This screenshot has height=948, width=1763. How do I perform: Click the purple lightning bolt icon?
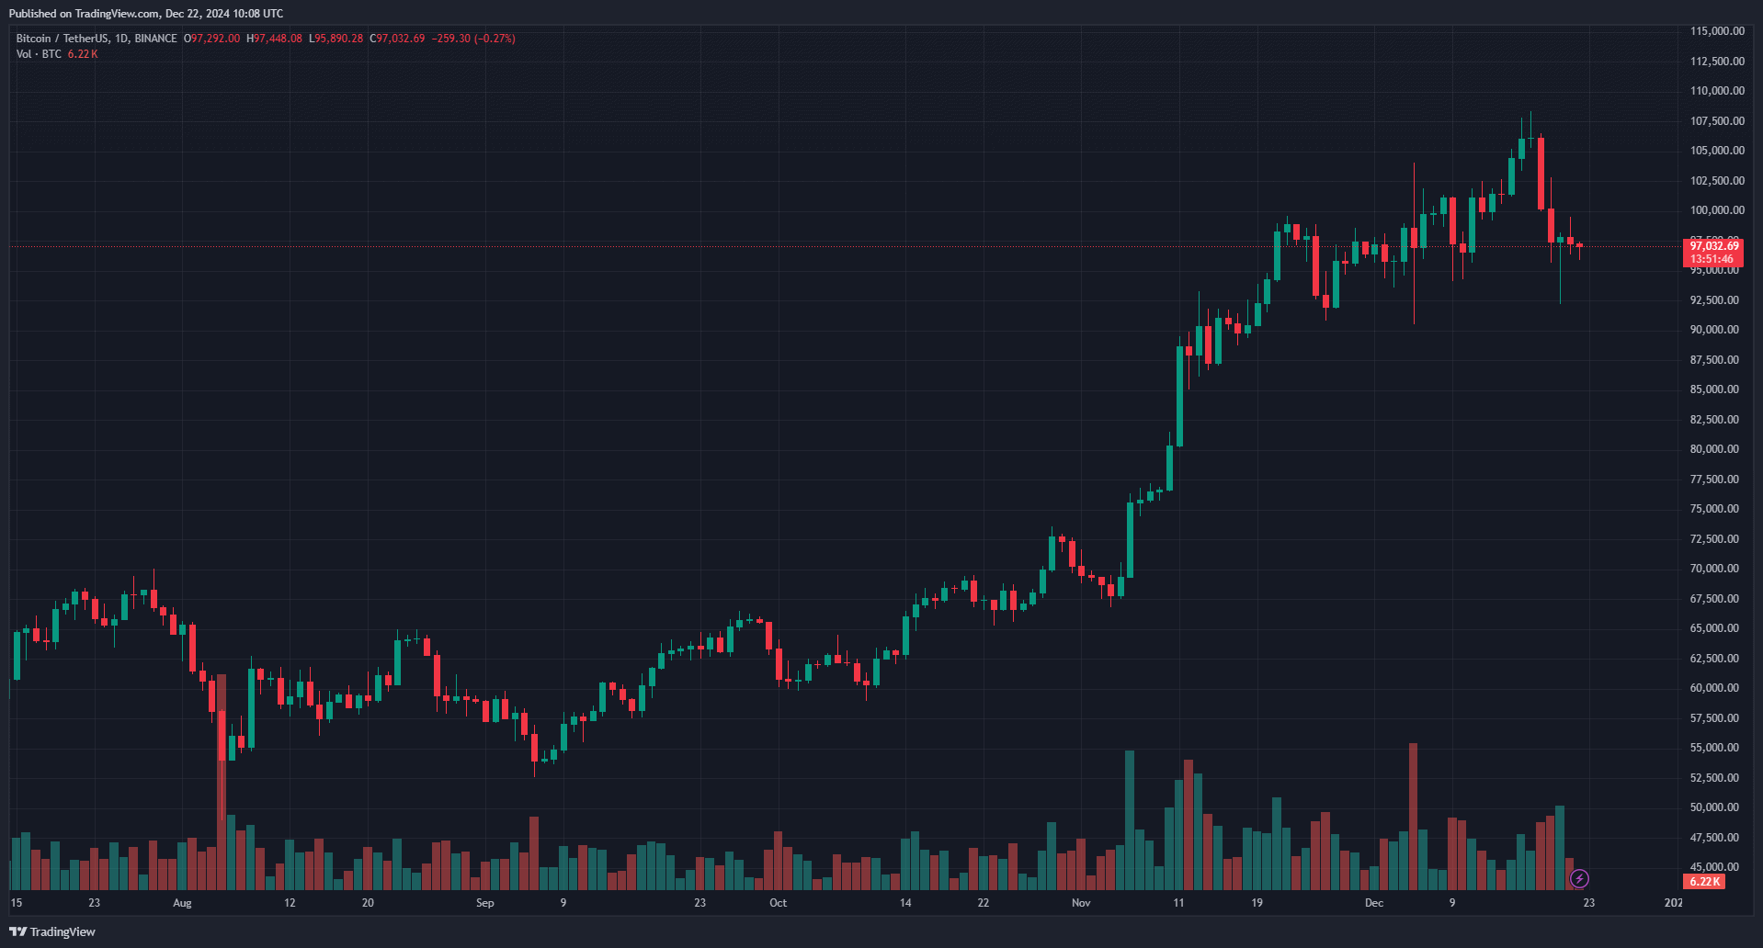click(1579, 879)
